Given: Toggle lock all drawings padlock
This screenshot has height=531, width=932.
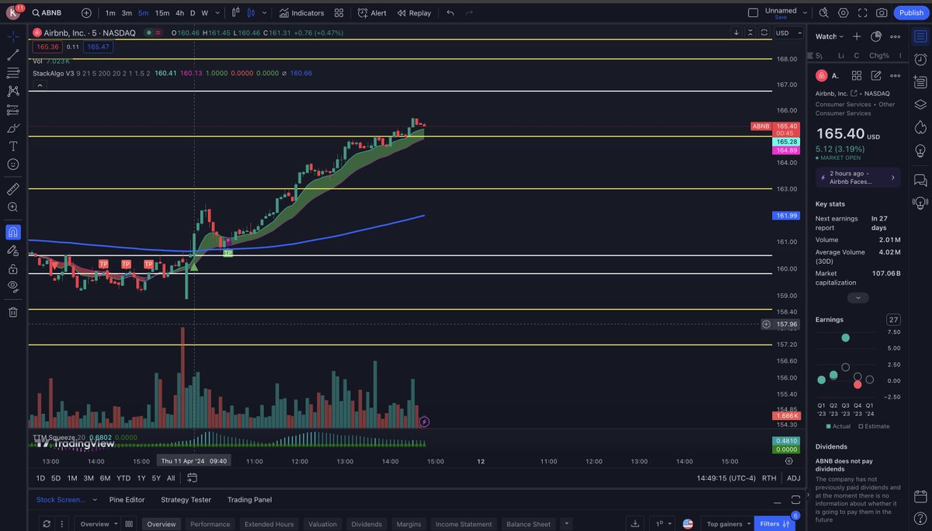Looking at the screenshot, I should click(13, 269).
